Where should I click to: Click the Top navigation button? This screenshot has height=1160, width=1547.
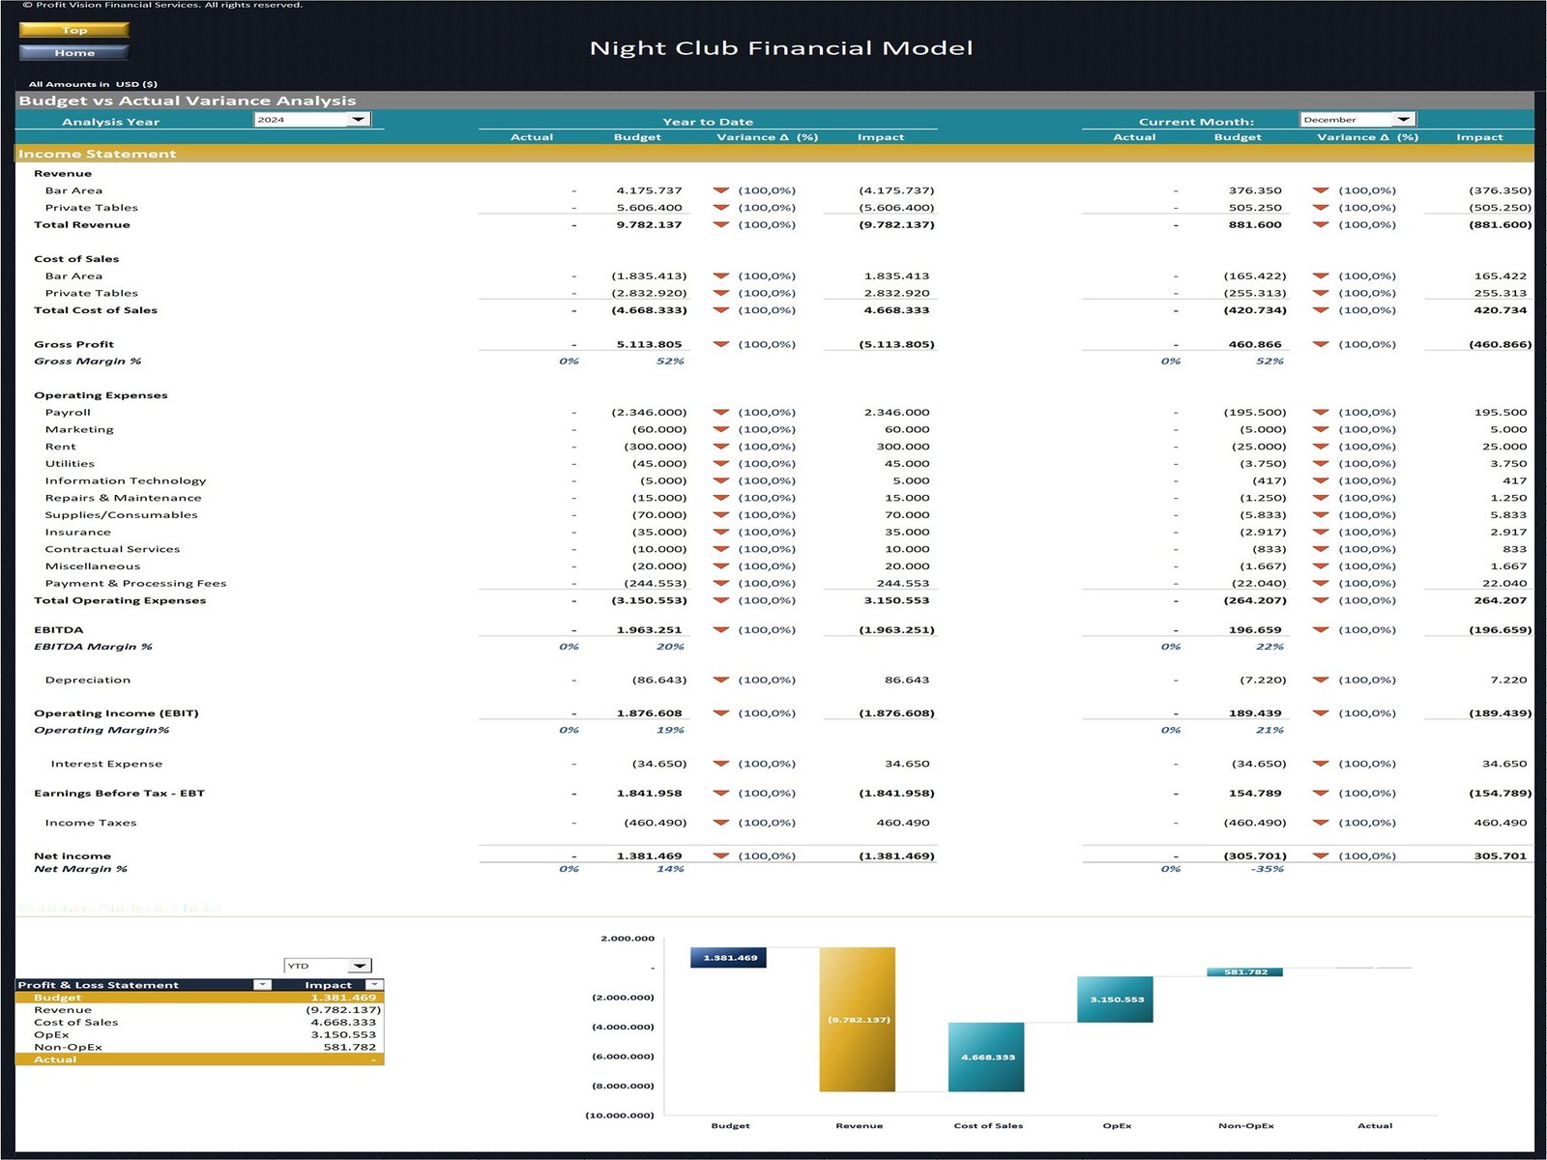click(74, 30)
